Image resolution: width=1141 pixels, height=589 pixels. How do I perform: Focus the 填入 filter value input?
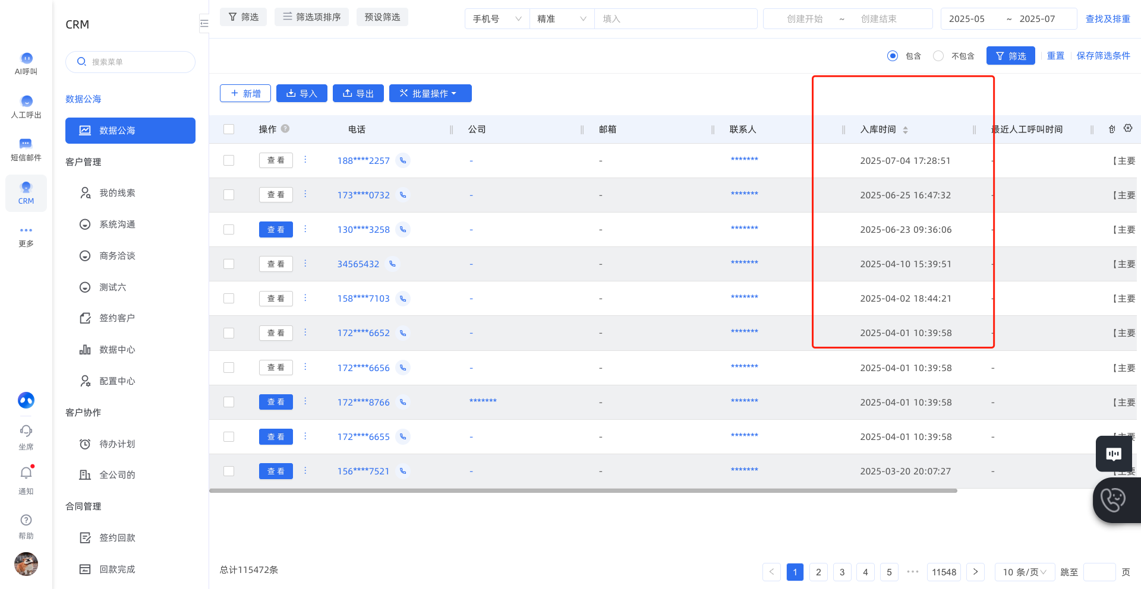click(x=676, y=19)
